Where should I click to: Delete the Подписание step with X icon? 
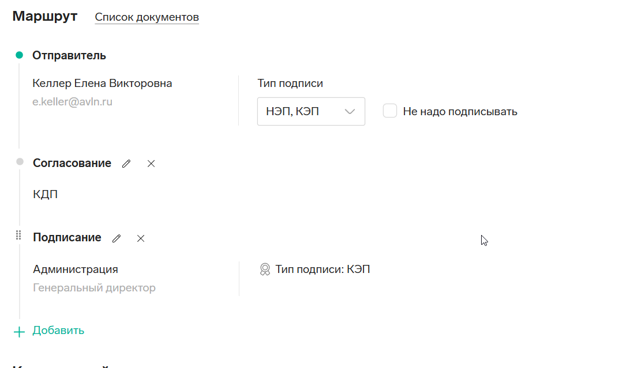pyautogui.click(x=141, y=238)
